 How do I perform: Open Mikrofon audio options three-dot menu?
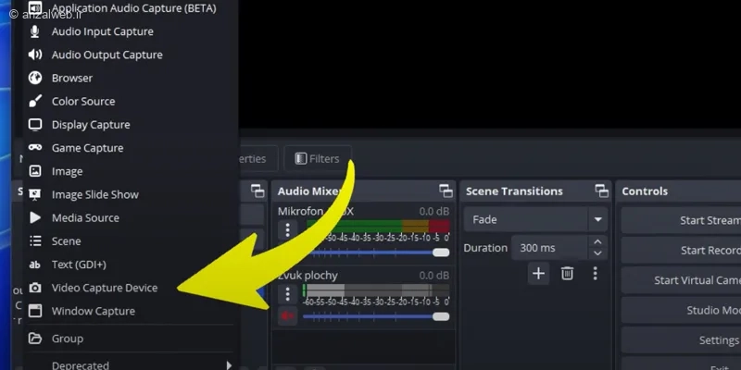click(288, 229)
